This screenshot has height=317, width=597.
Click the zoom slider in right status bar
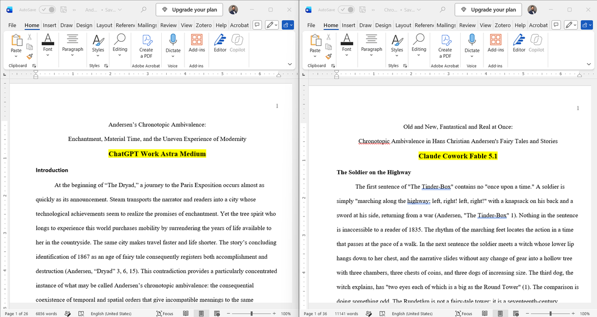[550, 314]
